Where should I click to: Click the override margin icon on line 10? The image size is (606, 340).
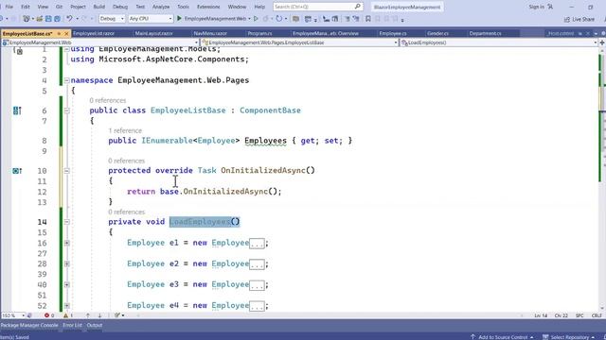click(17, 170)
